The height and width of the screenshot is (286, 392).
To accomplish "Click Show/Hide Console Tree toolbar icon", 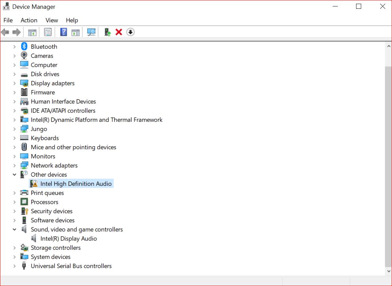I will point(32,32).
